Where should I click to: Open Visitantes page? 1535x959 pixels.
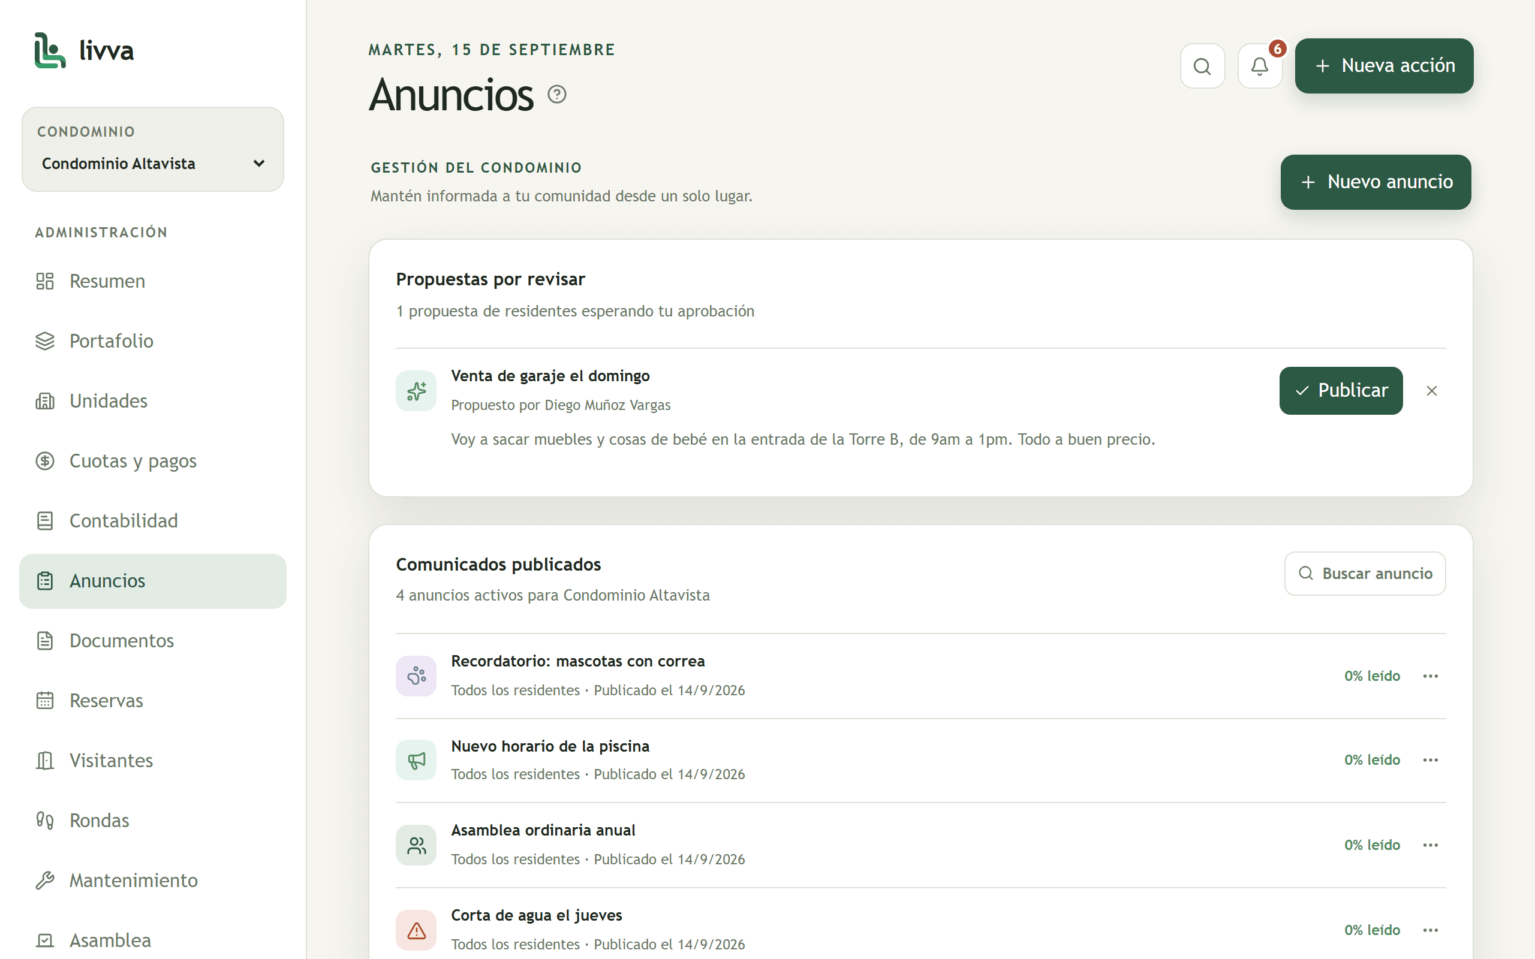[x=153, y=761]
